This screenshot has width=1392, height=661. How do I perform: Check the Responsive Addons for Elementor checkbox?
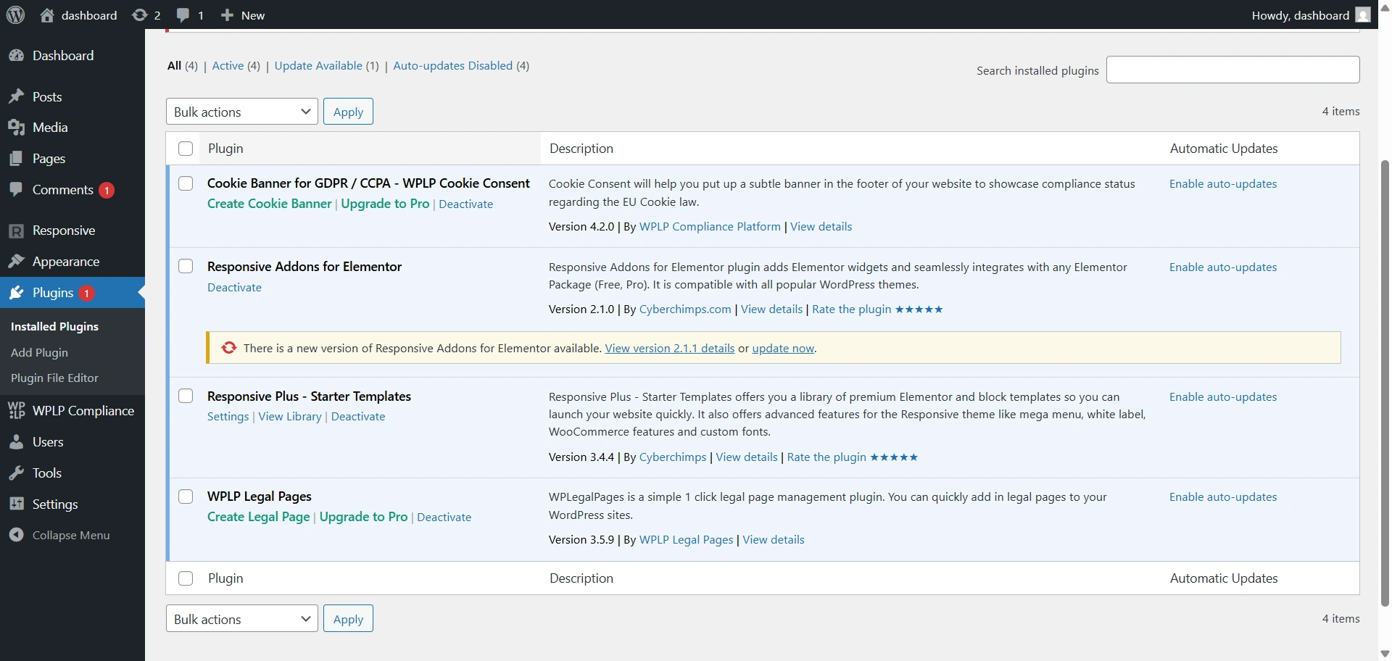pos(186,266)
